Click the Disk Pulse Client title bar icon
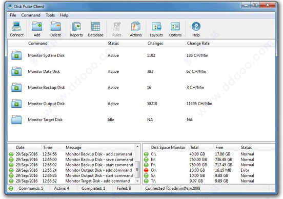Image resolution: width=283 pixels, height=199 pixels. tap(10, 7)
